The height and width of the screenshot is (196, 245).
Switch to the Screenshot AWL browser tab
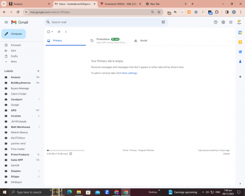(121, 4)
